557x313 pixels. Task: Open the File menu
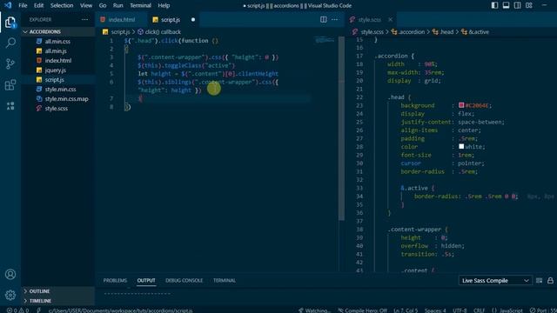point(23,5)
